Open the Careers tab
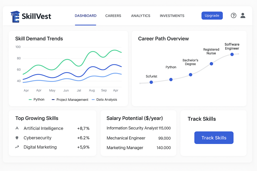 [113, 16]
